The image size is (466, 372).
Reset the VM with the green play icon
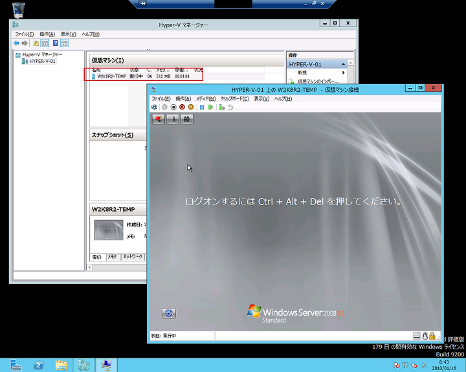click(x=211, y=107)
